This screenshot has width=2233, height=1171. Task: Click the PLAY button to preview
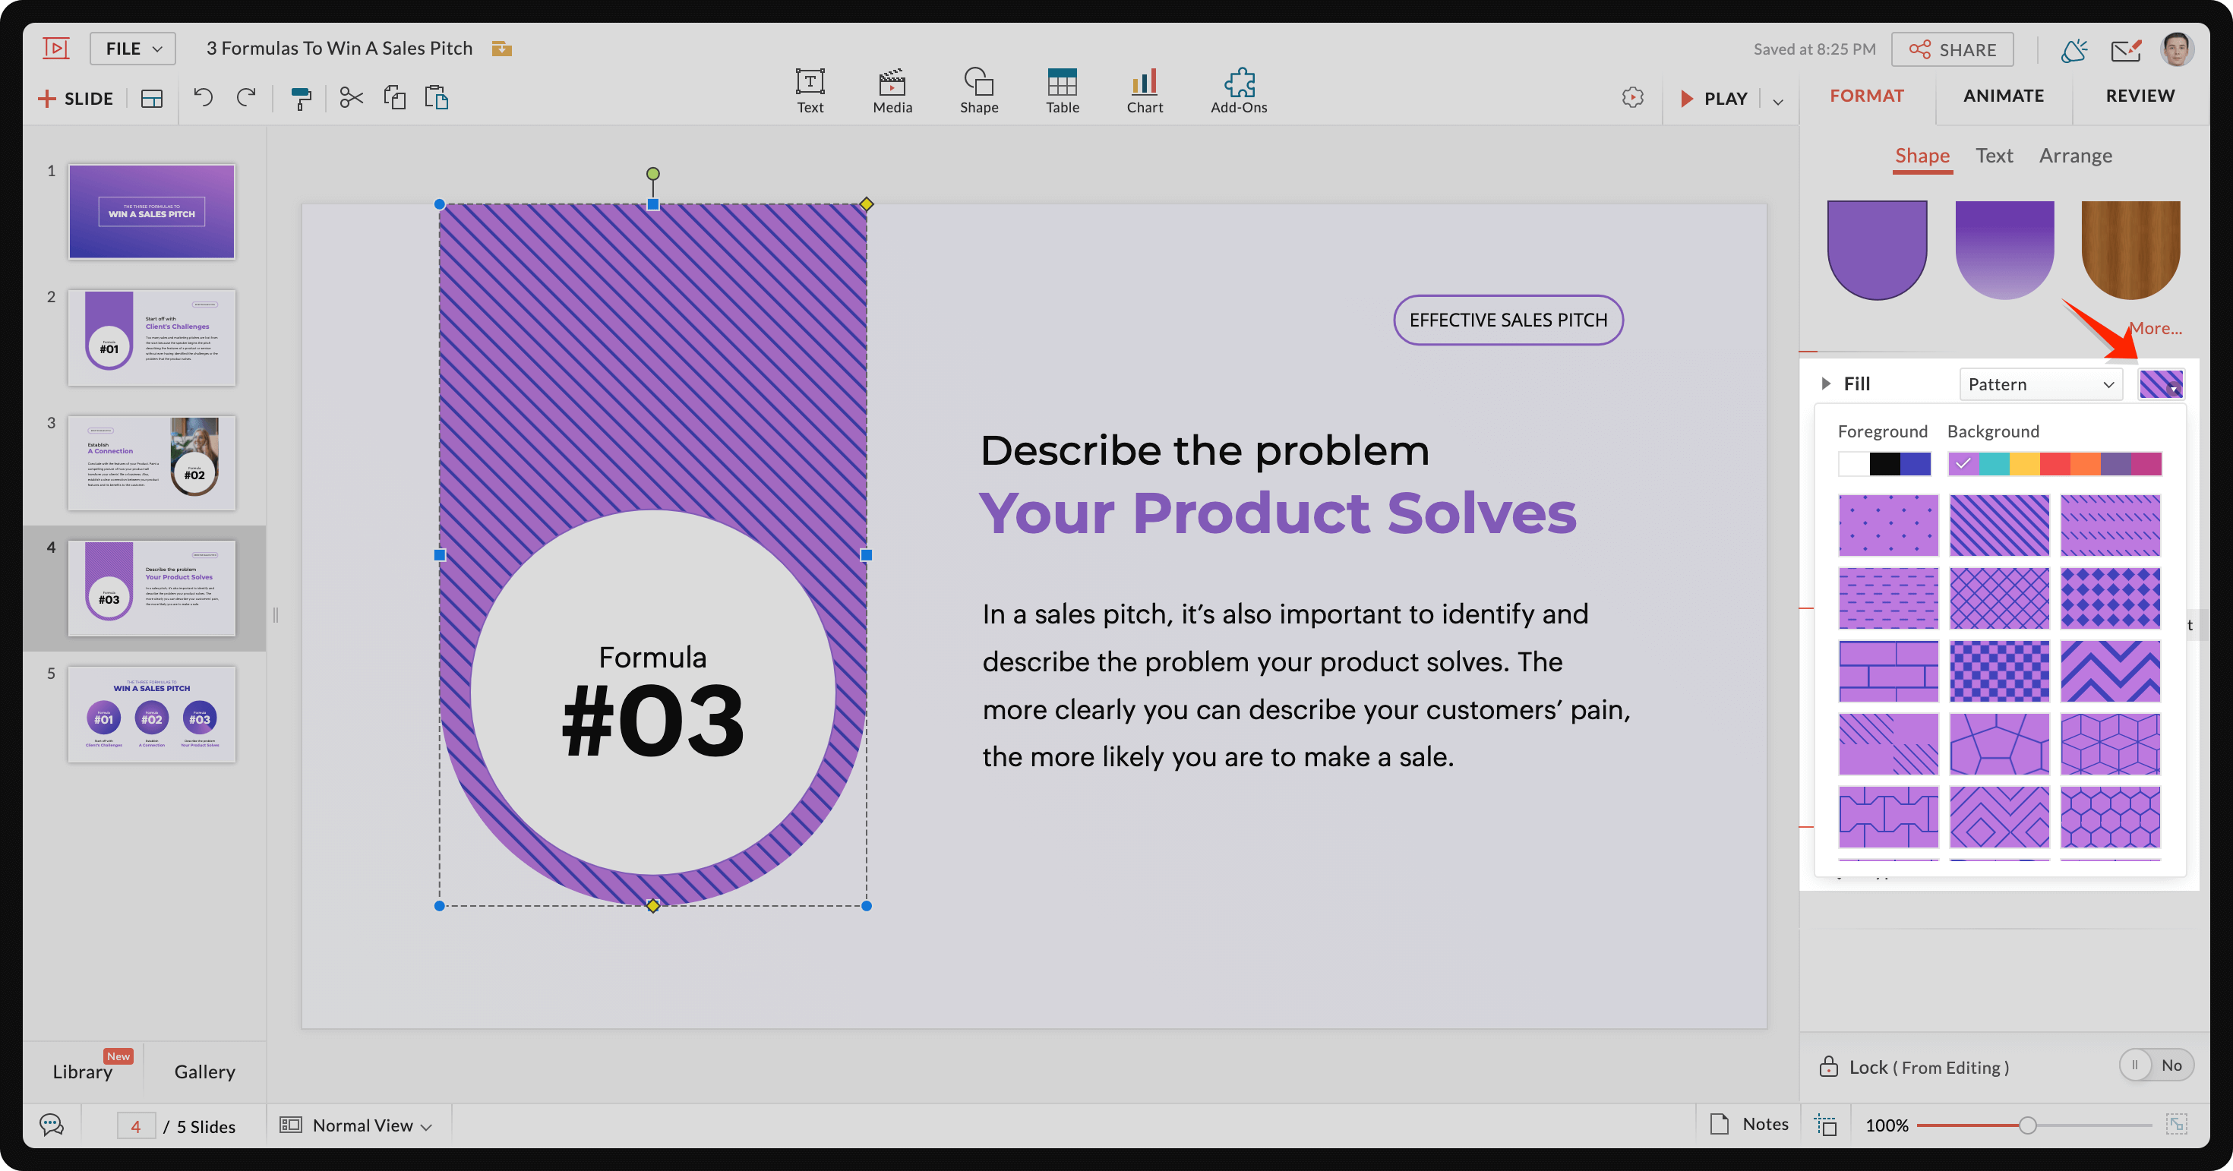pos(1716,96)
